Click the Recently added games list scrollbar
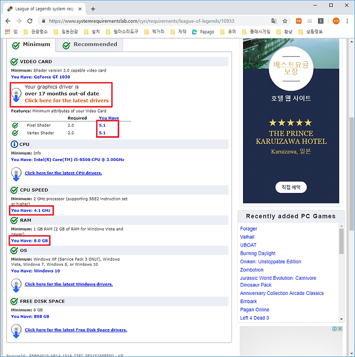 click(341, 241)
